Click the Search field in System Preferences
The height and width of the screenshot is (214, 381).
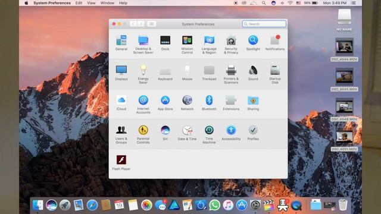264,24
